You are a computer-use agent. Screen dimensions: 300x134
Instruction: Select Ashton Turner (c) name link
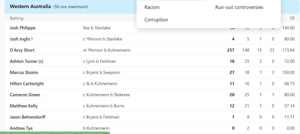pyautogui.click(x=27, y=61)
